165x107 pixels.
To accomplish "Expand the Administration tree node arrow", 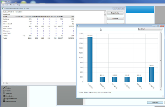I will (2, 101).
